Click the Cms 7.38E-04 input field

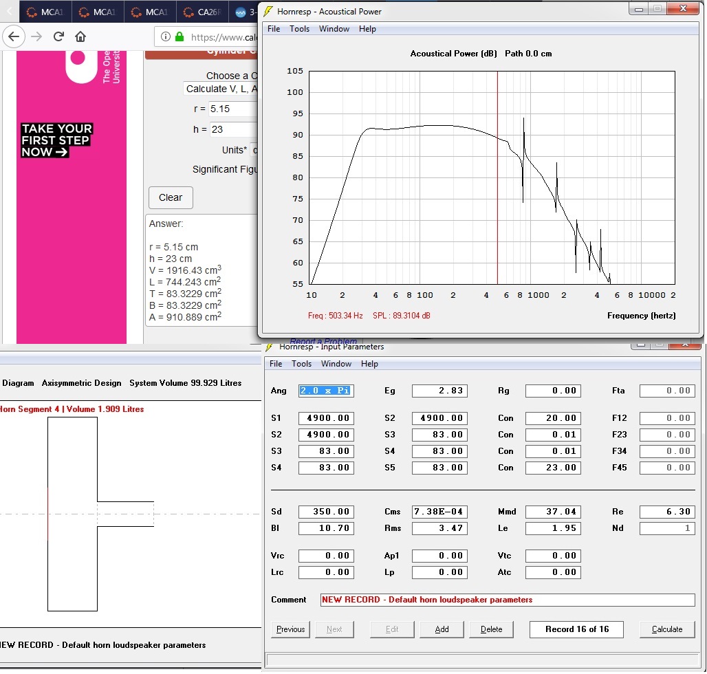click(439, 512)
